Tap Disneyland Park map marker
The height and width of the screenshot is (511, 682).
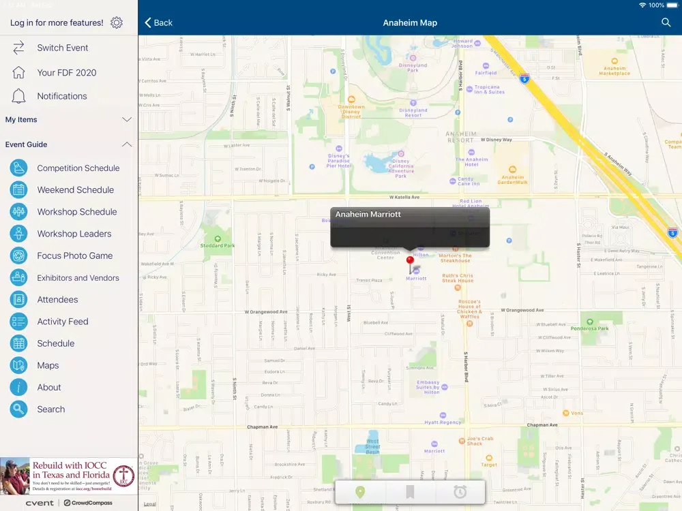413,58
